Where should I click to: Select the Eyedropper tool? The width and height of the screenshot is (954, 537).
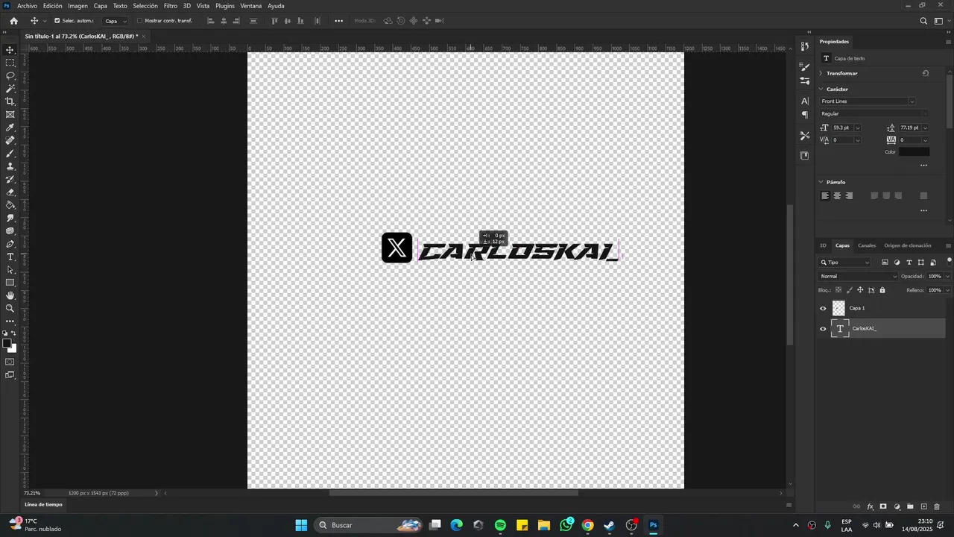point(10,128)
